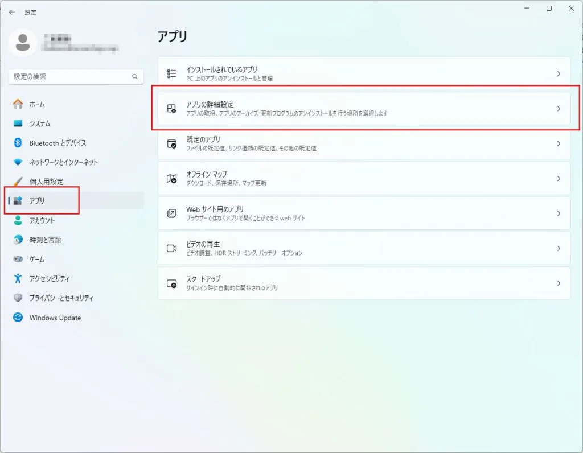Click the Windows Update sync icon

[18, 318]
